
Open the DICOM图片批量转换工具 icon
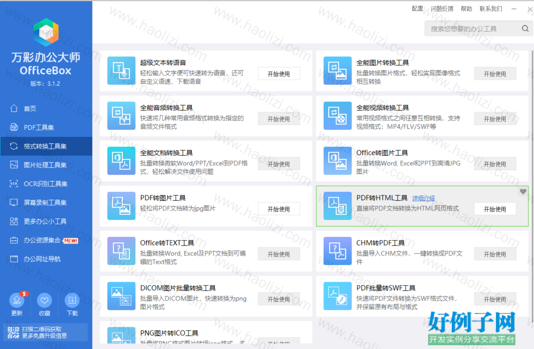click(x=121, y=296)
